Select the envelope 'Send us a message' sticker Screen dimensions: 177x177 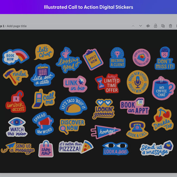157,148
